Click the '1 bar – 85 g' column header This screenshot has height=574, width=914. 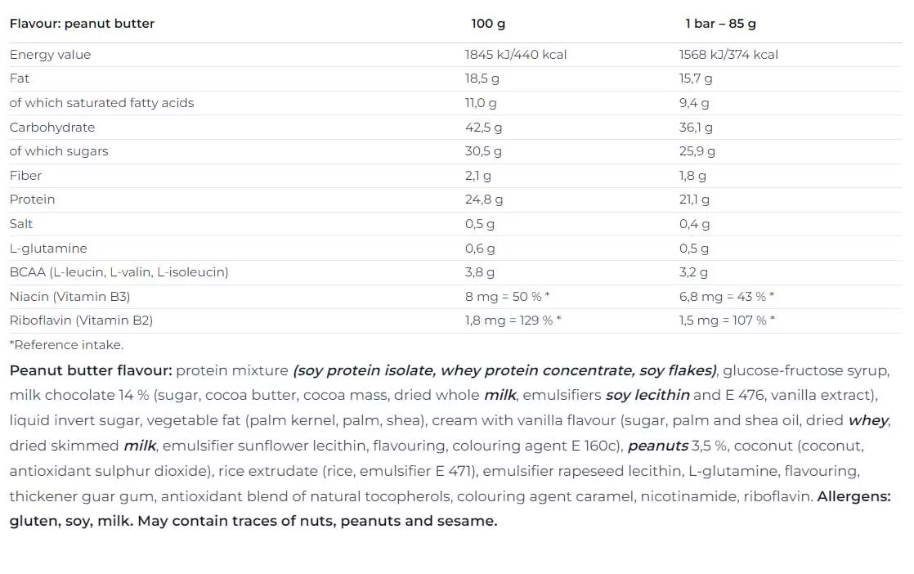click(720, 24)
